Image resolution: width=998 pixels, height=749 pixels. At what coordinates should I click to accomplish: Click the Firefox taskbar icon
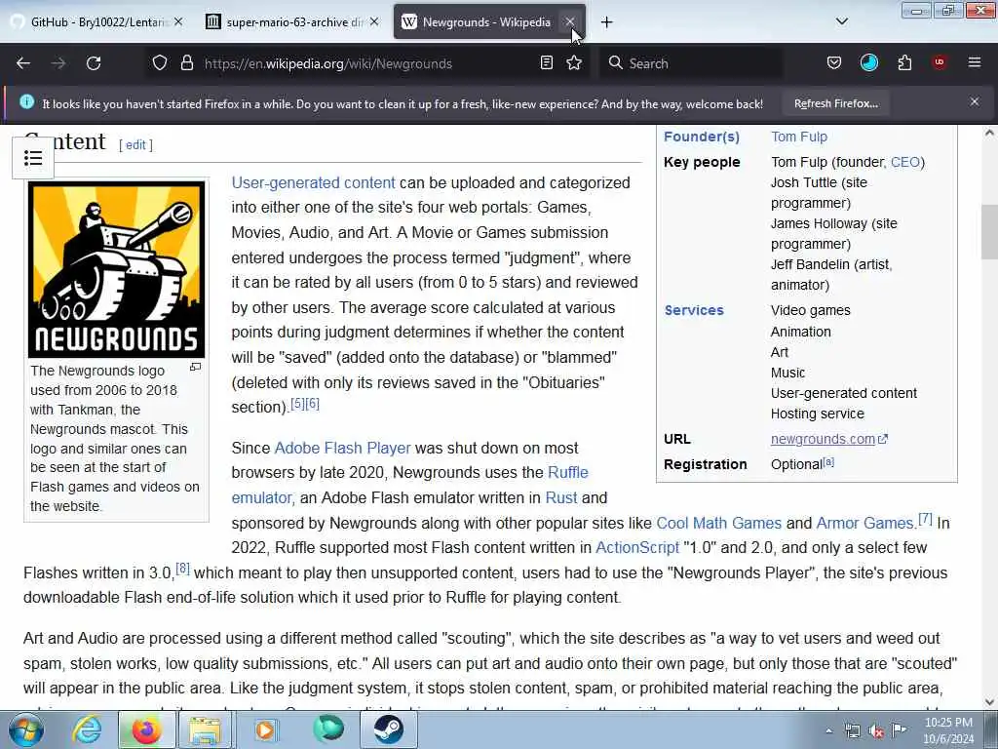point(146,729)
